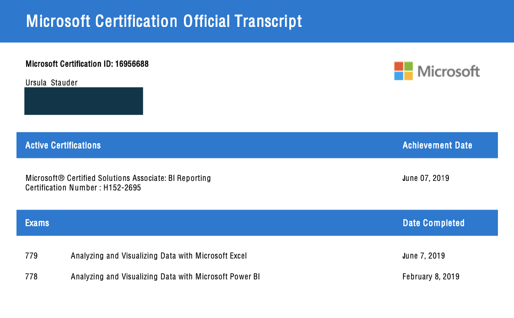The image size is (514, 318).
Task: Click the Microsoft Certification Official Transcript title
Action: (164, 21)
